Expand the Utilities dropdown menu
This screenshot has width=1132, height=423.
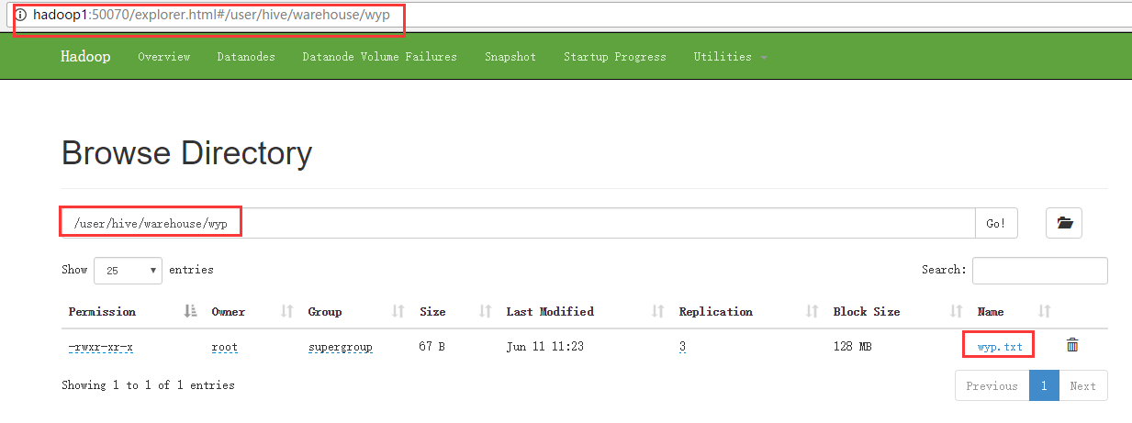[x=731, y=57]
